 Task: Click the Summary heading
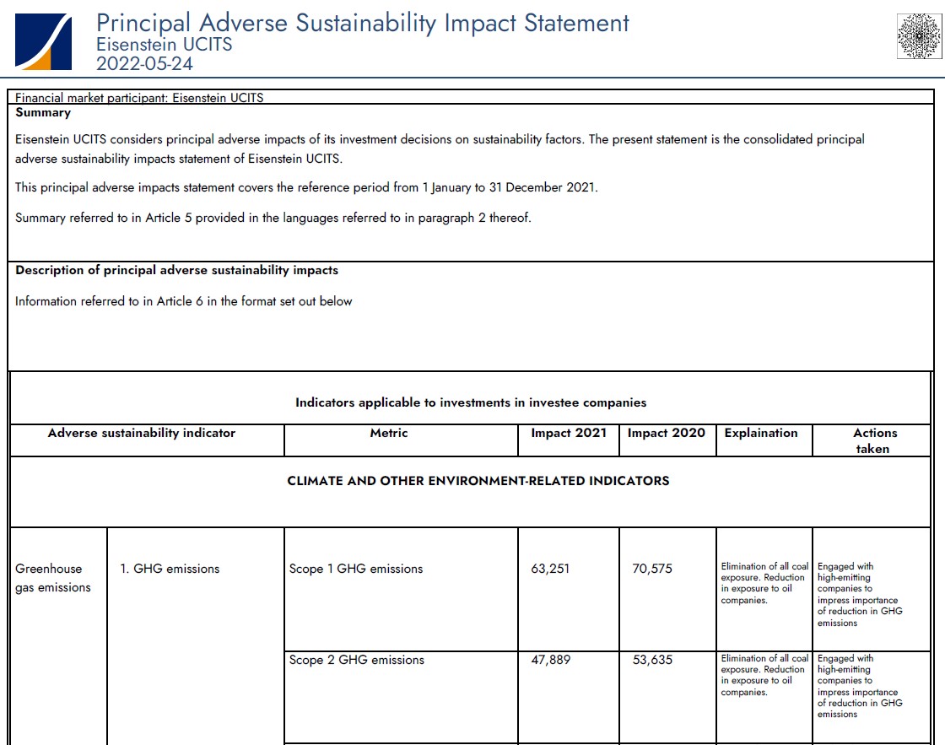pos(43,113)
